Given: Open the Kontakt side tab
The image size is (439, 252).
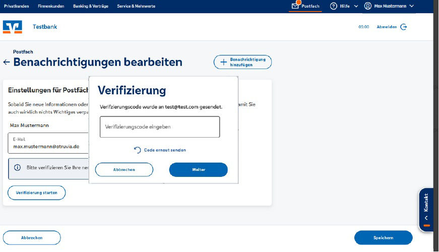Looking at the screenshot, I should [426, 210].
